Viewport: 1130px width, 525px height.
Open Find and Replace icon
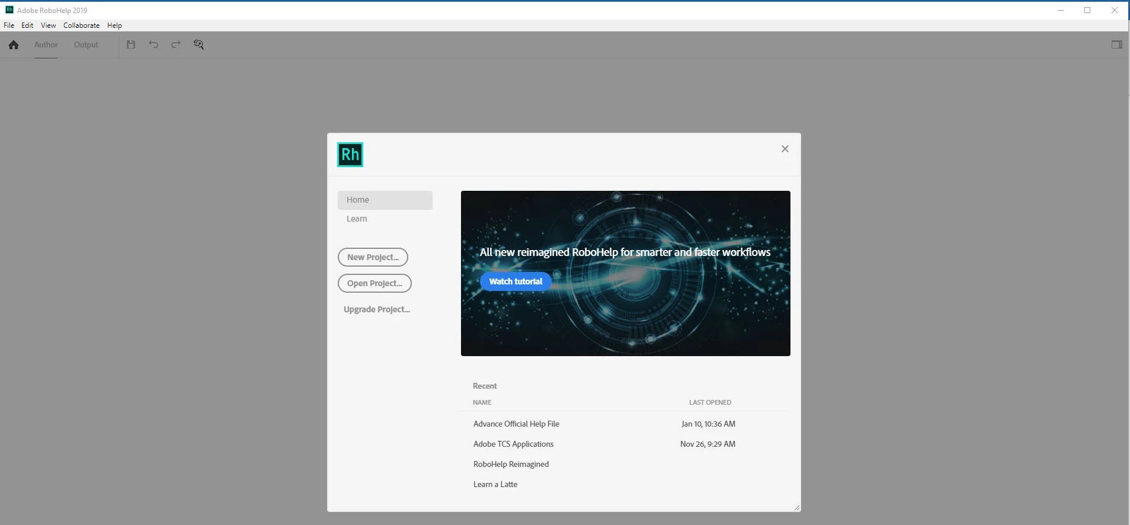(199, 44)
